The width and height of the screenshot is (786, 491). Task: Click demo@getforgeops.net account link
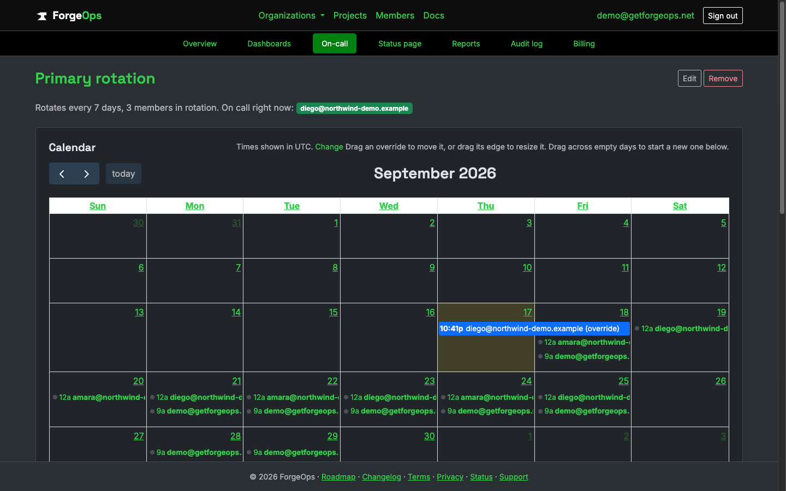645,15
